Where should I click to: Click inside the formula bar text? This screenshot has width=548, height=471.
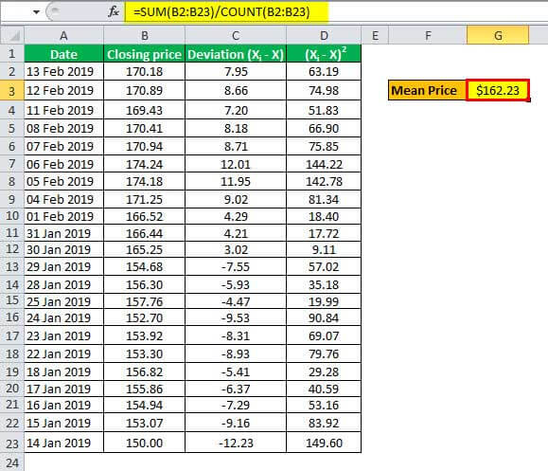pos(221,12)
